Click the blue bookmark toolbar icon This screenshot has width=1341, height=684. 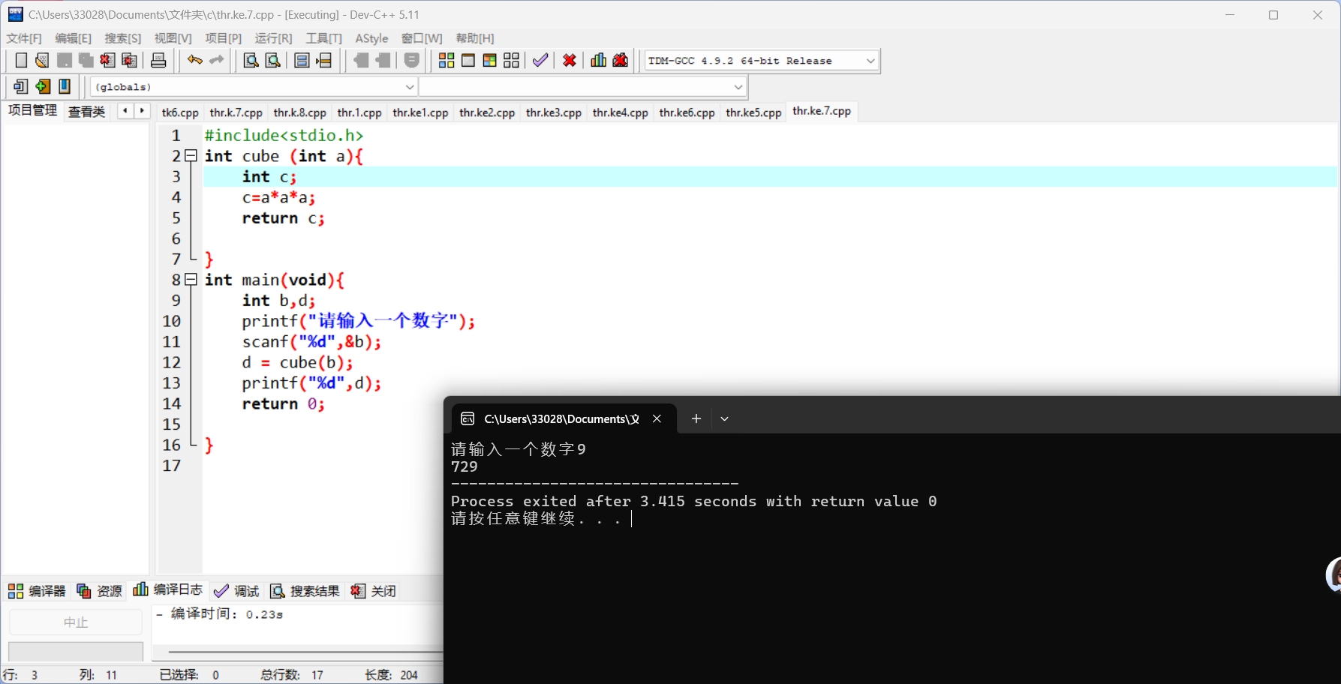tap(65, 87)
